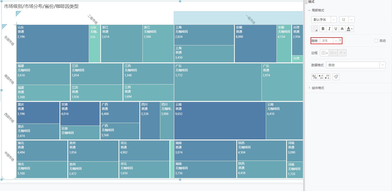Open the 数据格式 自动 dropdown
Screen dimensions: 392x191
tap(355, 65)
